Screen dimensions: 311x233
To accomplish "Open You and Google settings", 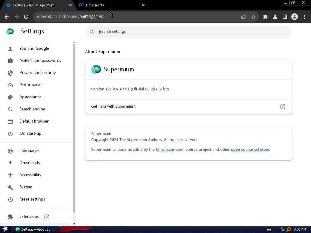I will click(34, 48).
